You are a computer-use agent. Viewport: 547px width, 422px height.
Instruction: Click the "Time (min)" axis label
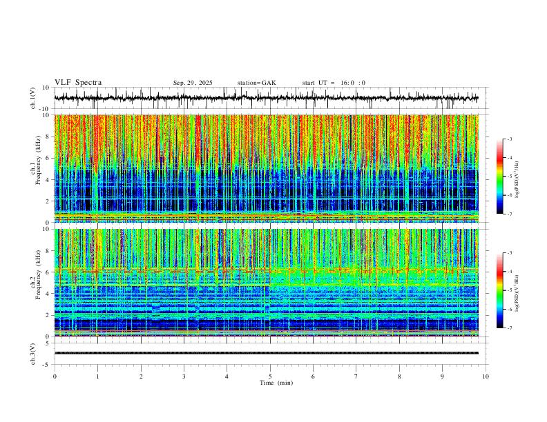tap(276, 383)
